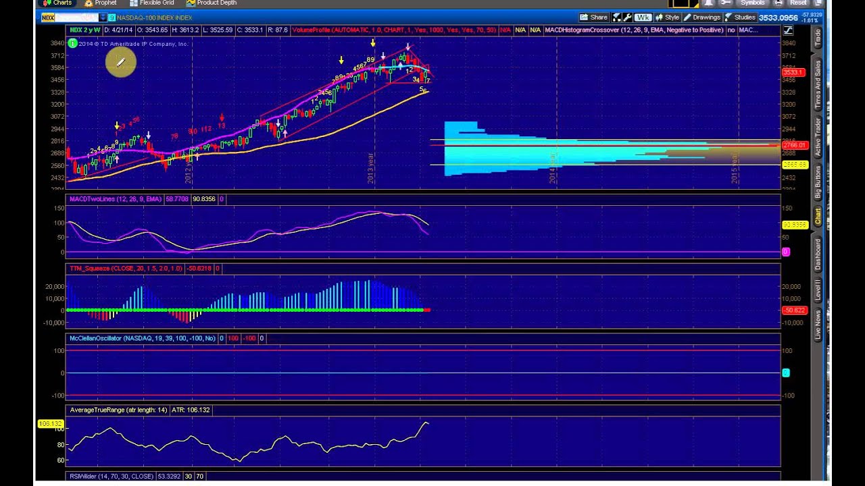Click the green info icon on chart
Screen dimensions: 865x486
[x=73, y=43]
